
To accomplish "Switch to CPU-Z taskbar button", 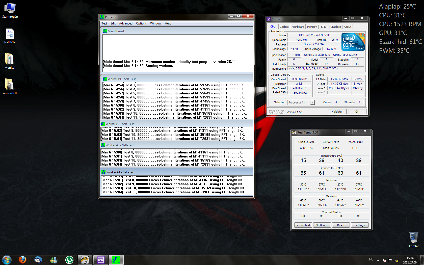I will (x=101, y=260).
